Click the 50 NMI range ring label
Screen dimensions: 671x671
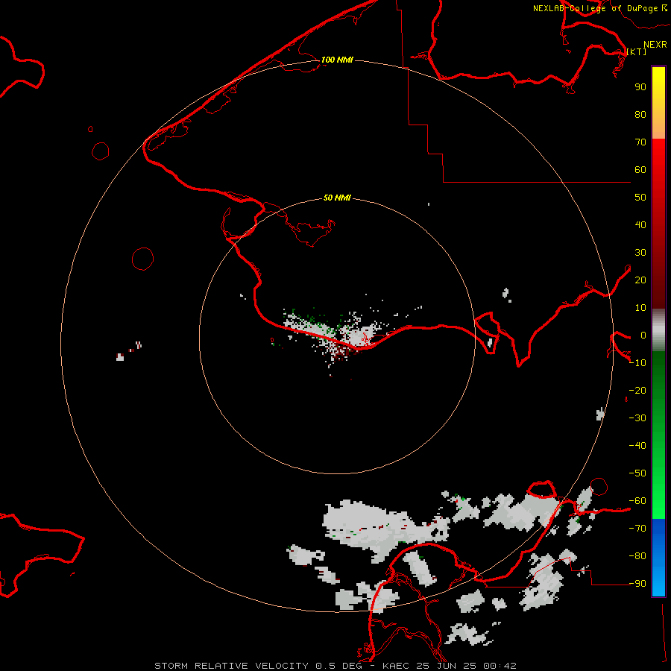[337, 198]
